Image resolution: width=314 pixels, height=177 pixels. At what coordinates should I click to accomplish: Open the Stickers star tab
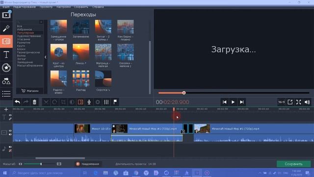(6, 68)
